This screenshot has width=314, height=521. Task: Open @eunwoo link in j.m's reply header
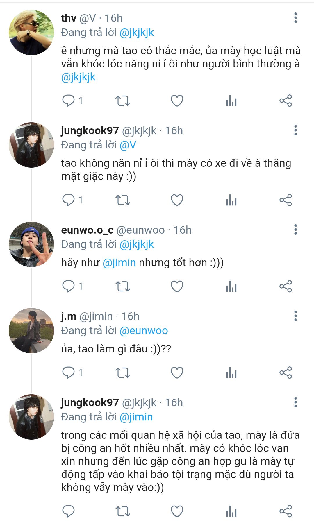[x=144, y=331]
